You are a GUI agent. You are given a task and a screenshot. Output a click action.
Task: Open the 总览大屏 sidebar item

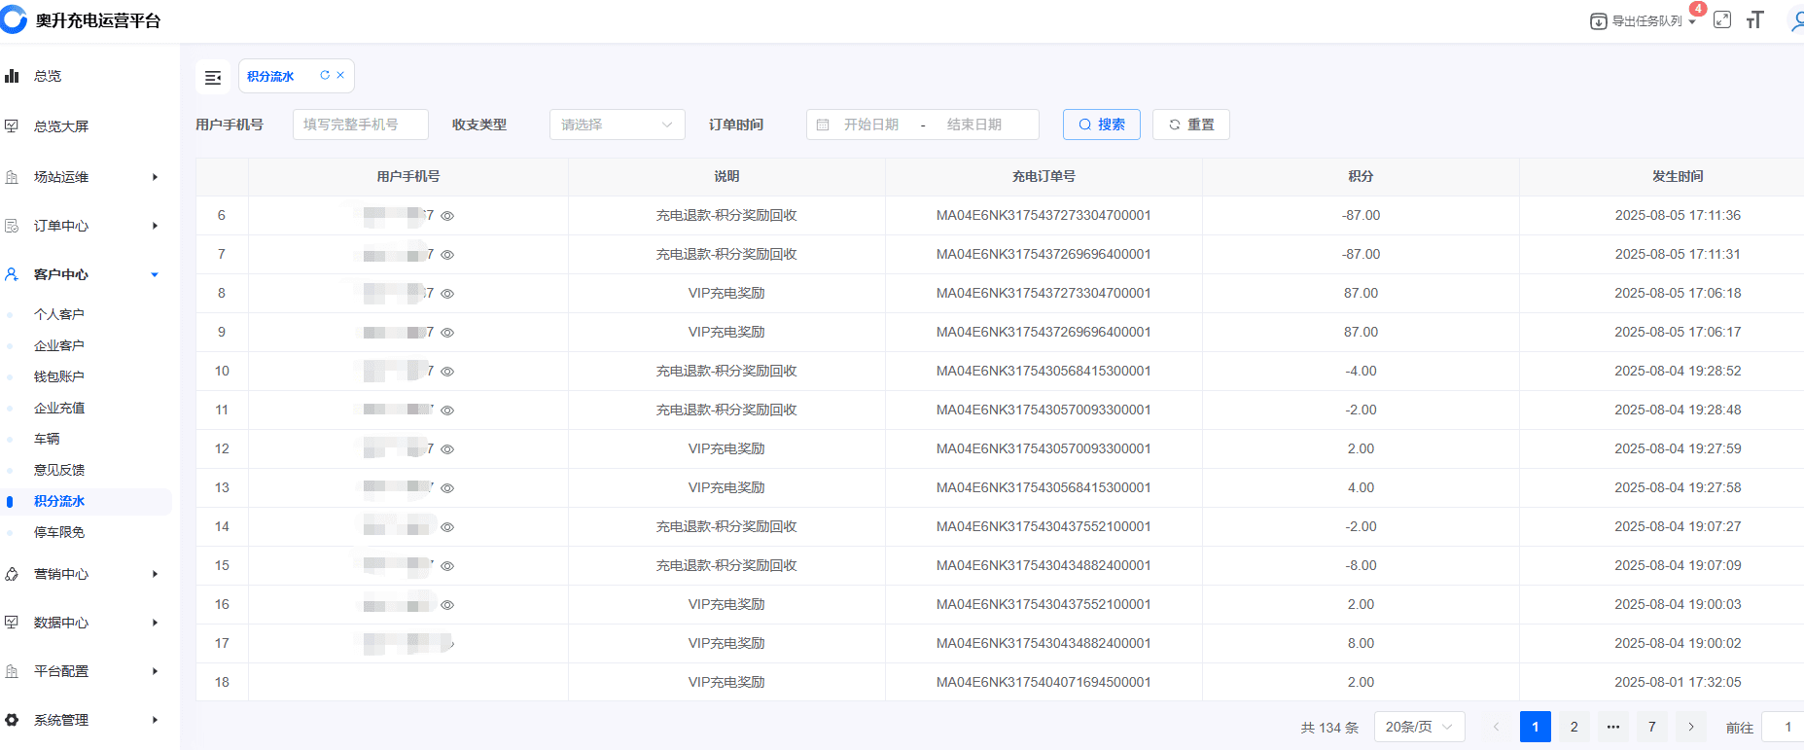click(x=60, y=126)
